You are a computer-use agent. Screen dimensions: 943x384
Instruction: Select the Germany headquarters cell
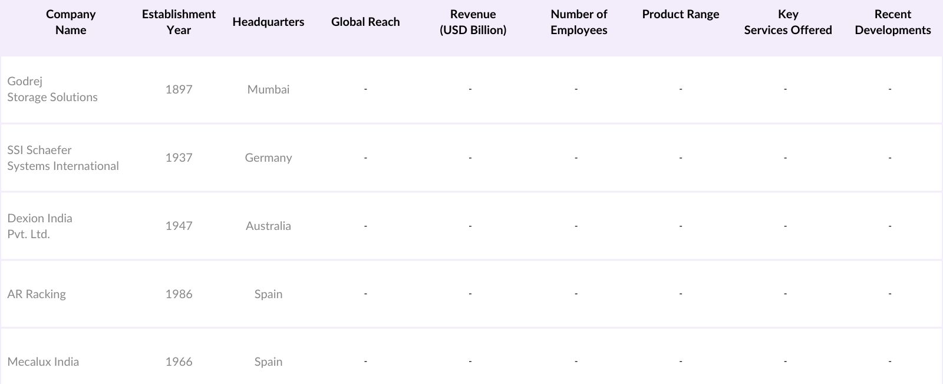click(x=268, y=158)
